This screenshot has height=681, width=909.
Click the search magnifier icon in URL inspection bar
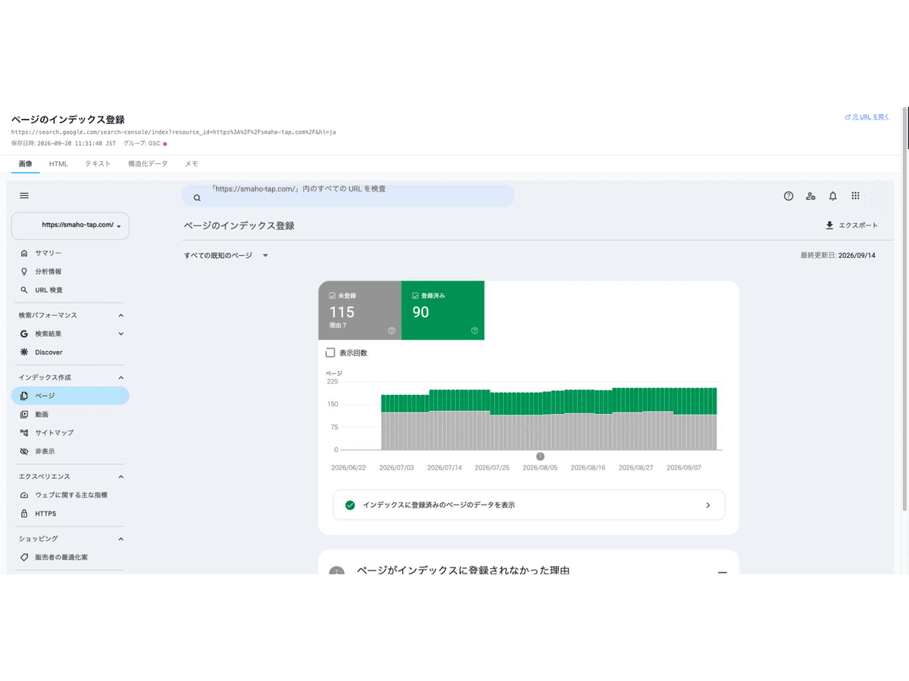click(197, 197)
